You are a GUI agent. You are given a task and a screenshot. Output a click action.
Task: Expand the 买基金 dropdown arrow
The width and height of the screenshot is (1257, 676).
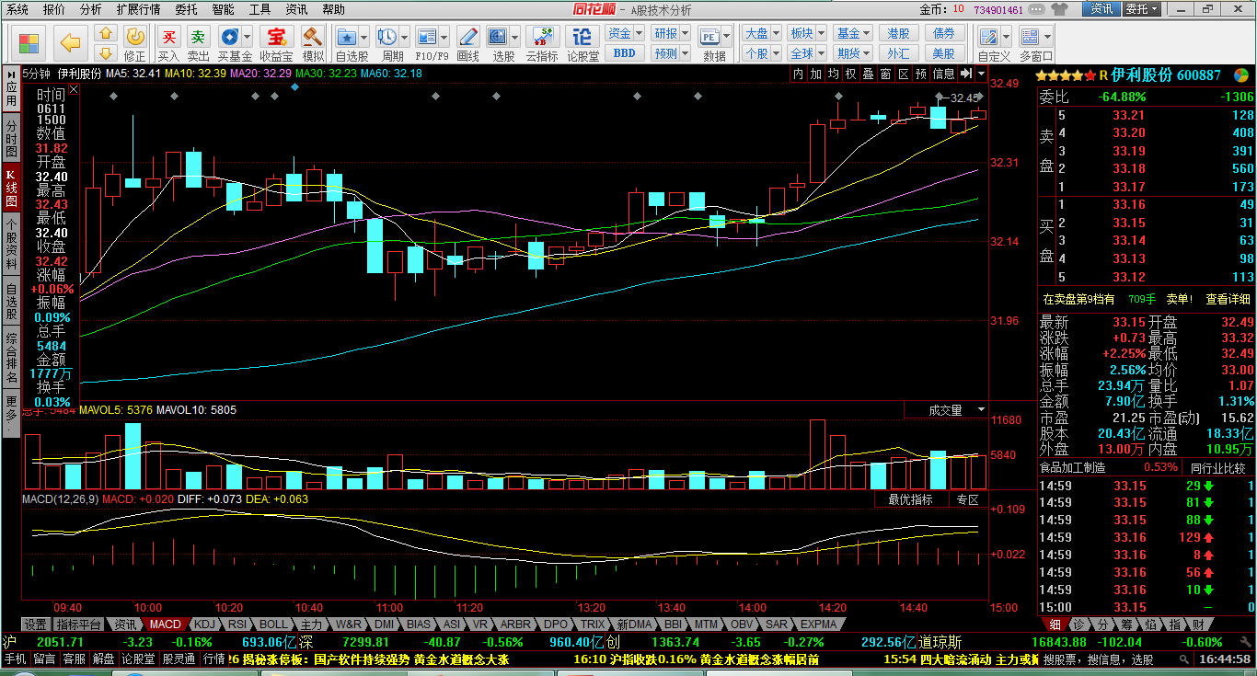click(247, 38)
